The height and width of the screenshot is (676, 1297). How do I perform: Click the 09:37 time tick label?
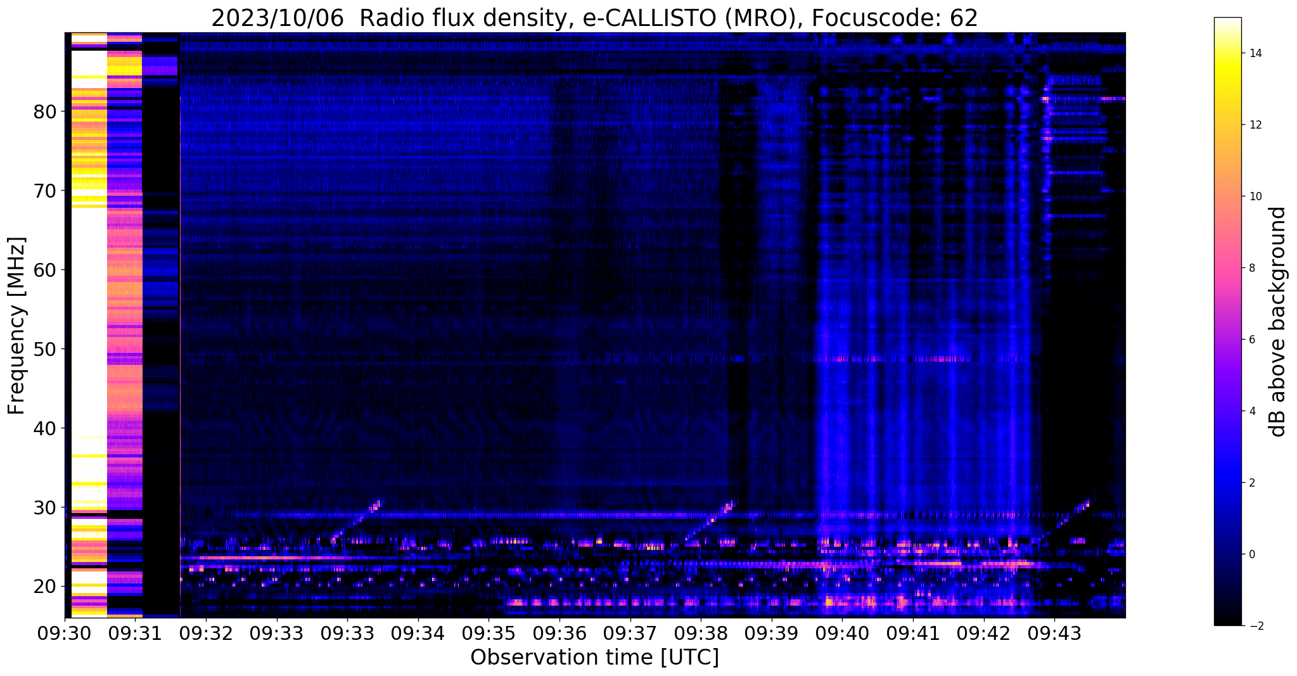(630, 634)
